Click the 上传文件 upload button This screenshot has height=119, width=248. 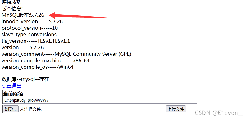(x=176, y=109)
